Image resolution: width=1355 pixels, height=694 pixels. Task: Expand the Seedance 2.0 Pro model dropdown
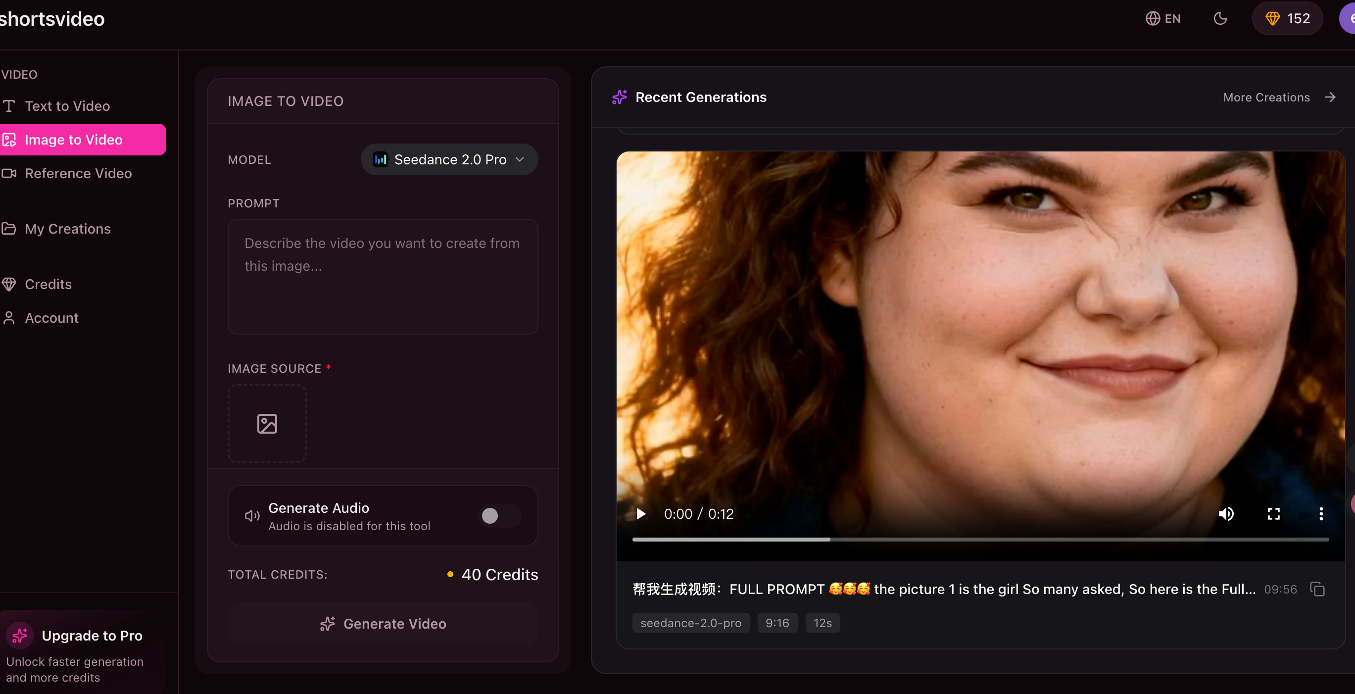(449, 159)
